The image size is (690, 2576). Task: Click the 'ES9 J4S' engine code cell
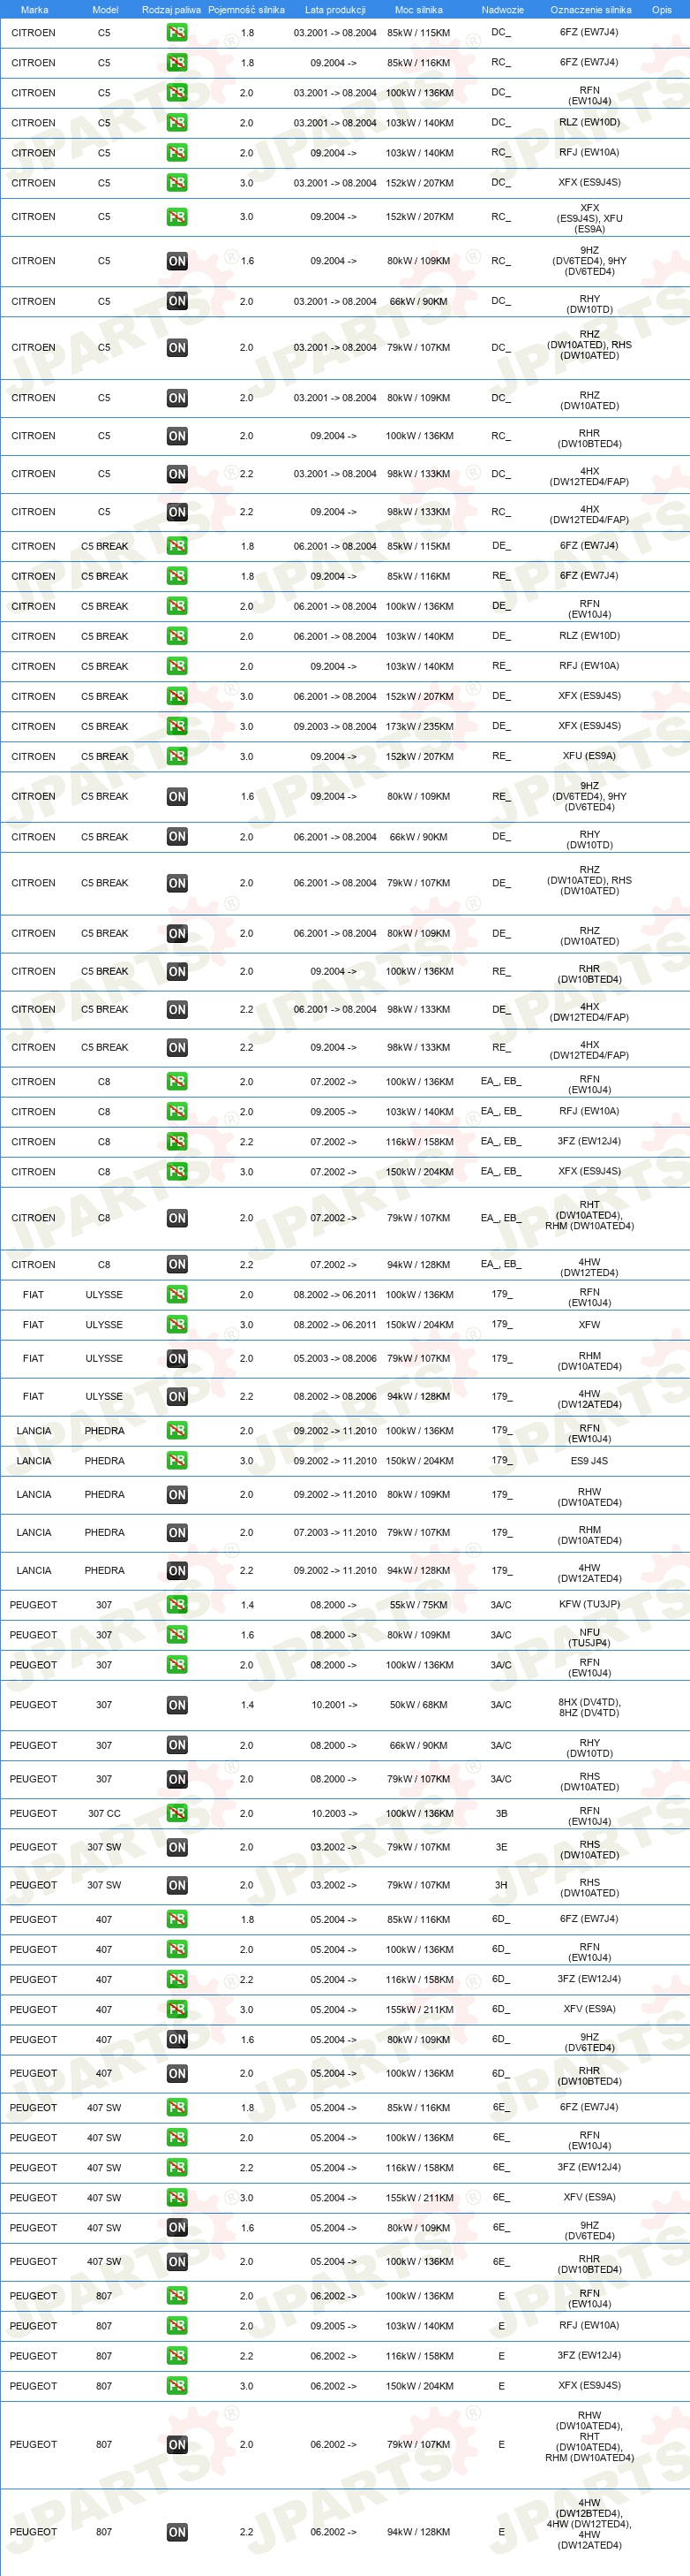pyautogui.click(x=589, y=1461)
